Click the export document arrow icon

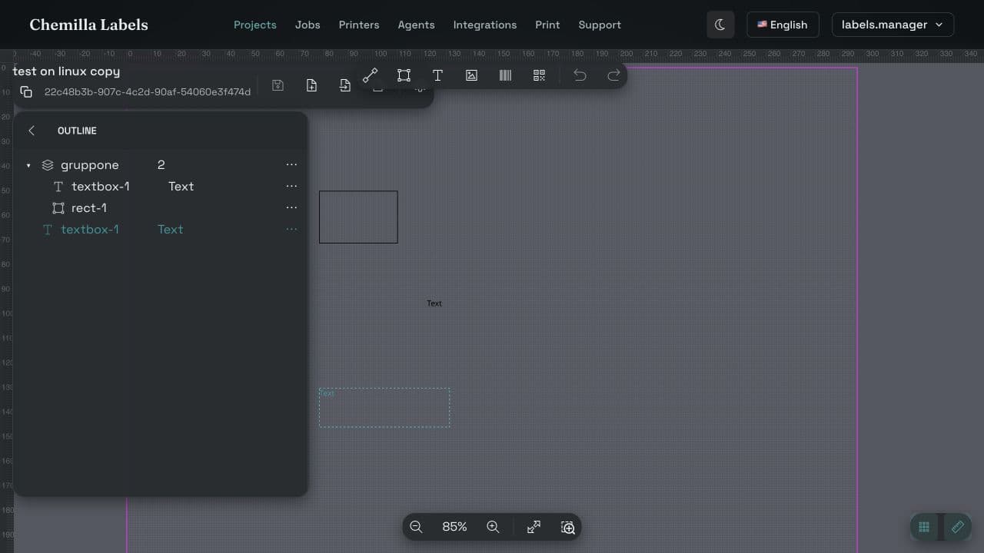[x=345, y=85]
